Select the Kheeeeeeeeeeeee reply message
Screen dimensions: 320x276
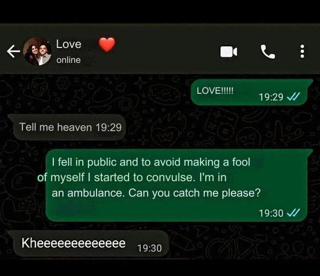[88, 243]
